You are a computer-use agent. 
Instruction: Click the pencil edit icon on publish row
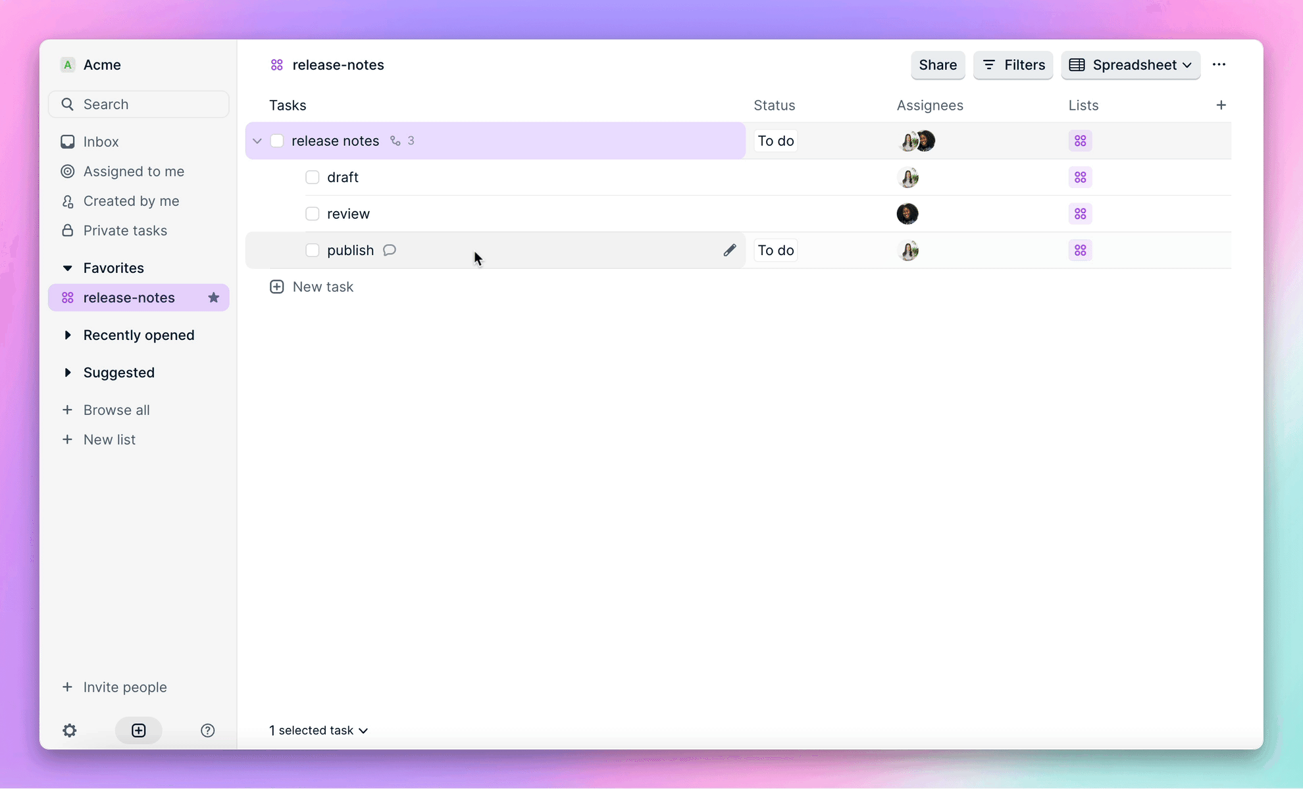[729, 250]
